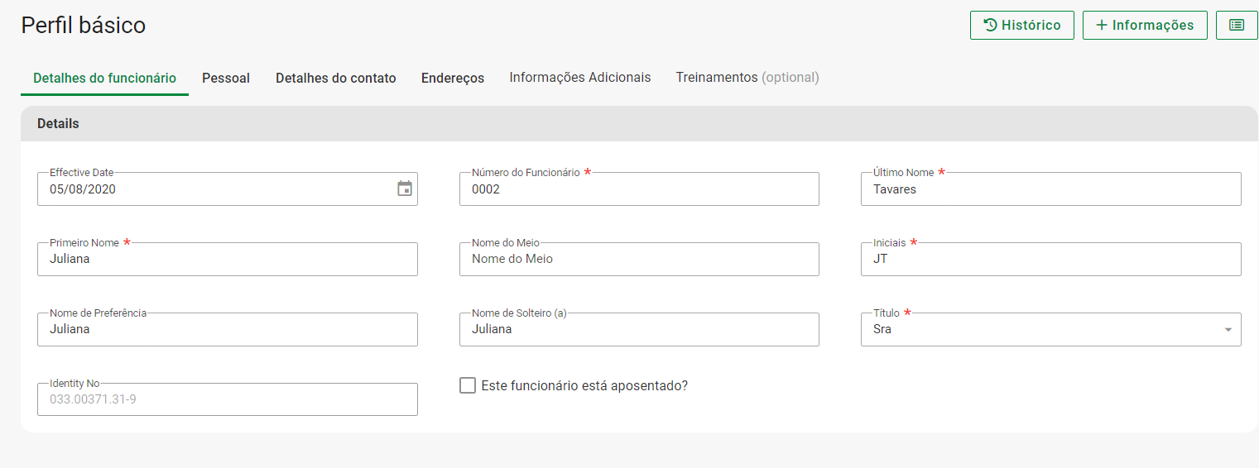Click the Histórico button
The image size is (1259, 468).
coord(1021,25)
